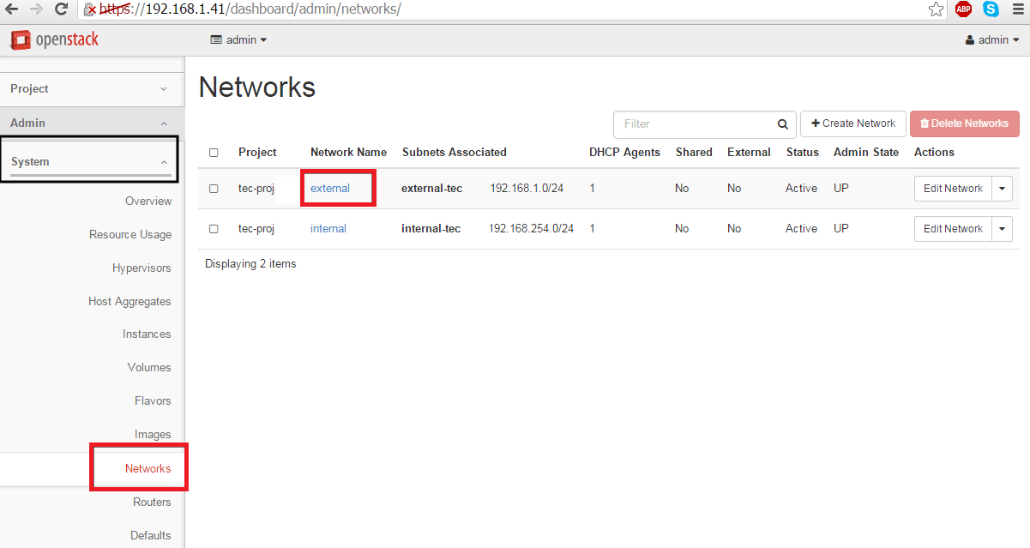Open Defaults in the sidebar
The height and width of the screenshot is (548, 1030).
(x=151, y=536)
